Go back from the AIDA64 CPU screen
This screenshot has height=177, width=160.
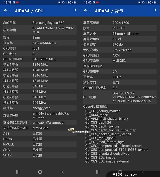[6, 11]
